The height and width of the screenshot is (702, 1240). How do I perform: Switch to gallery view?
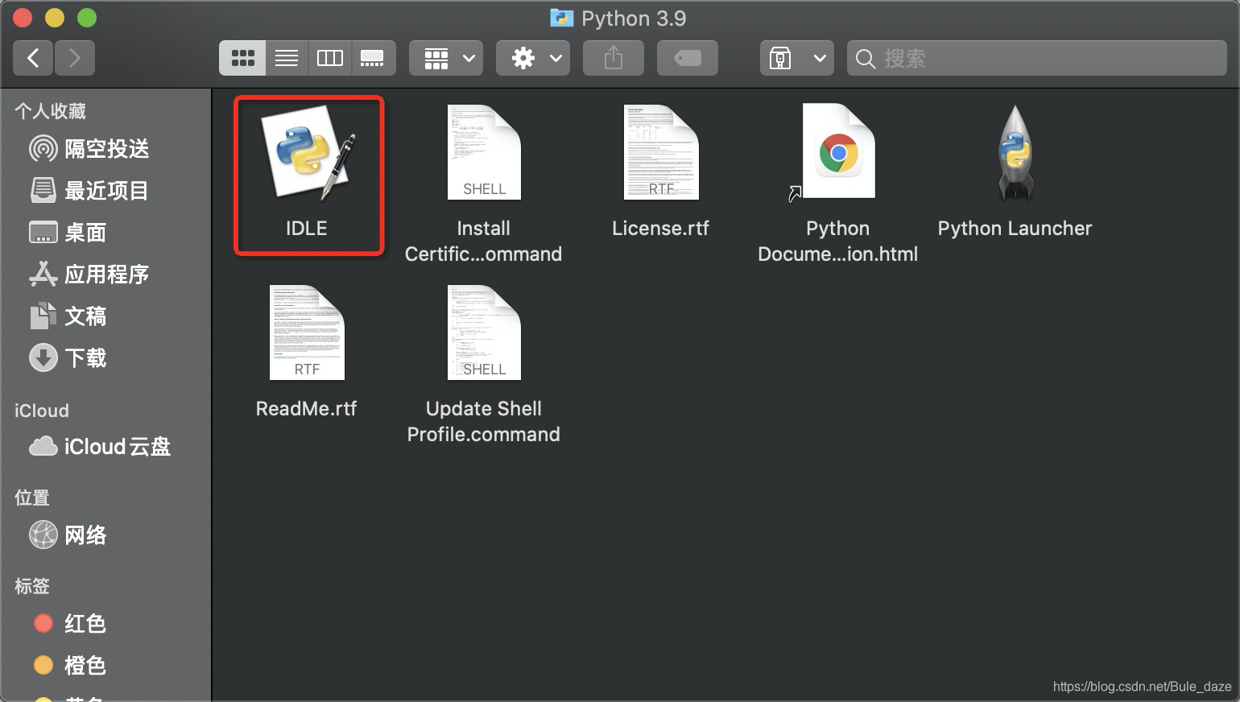(x=373, y=58)
